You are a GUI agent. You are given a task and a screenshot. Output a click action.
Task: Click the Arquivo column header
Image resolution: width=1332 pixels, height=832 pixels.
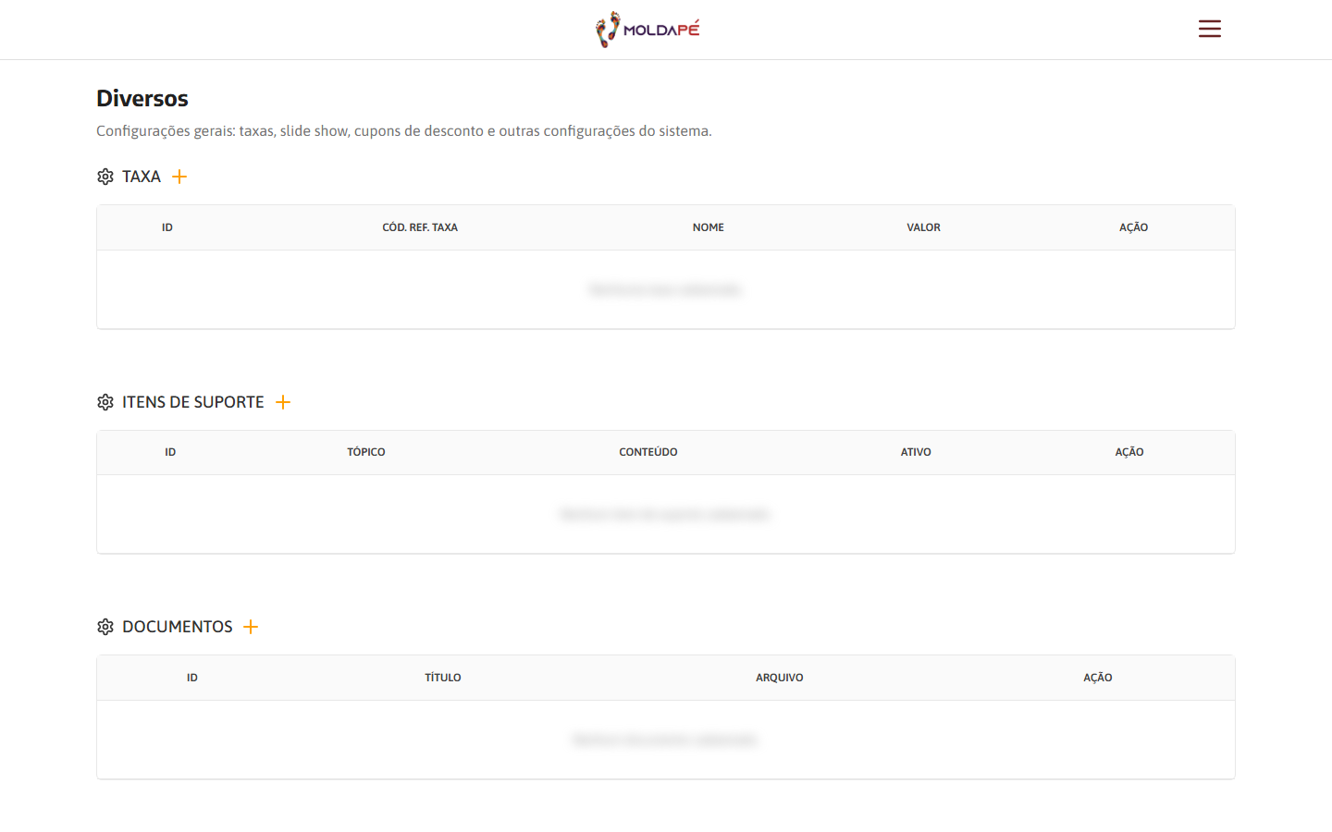click(780, 678)
